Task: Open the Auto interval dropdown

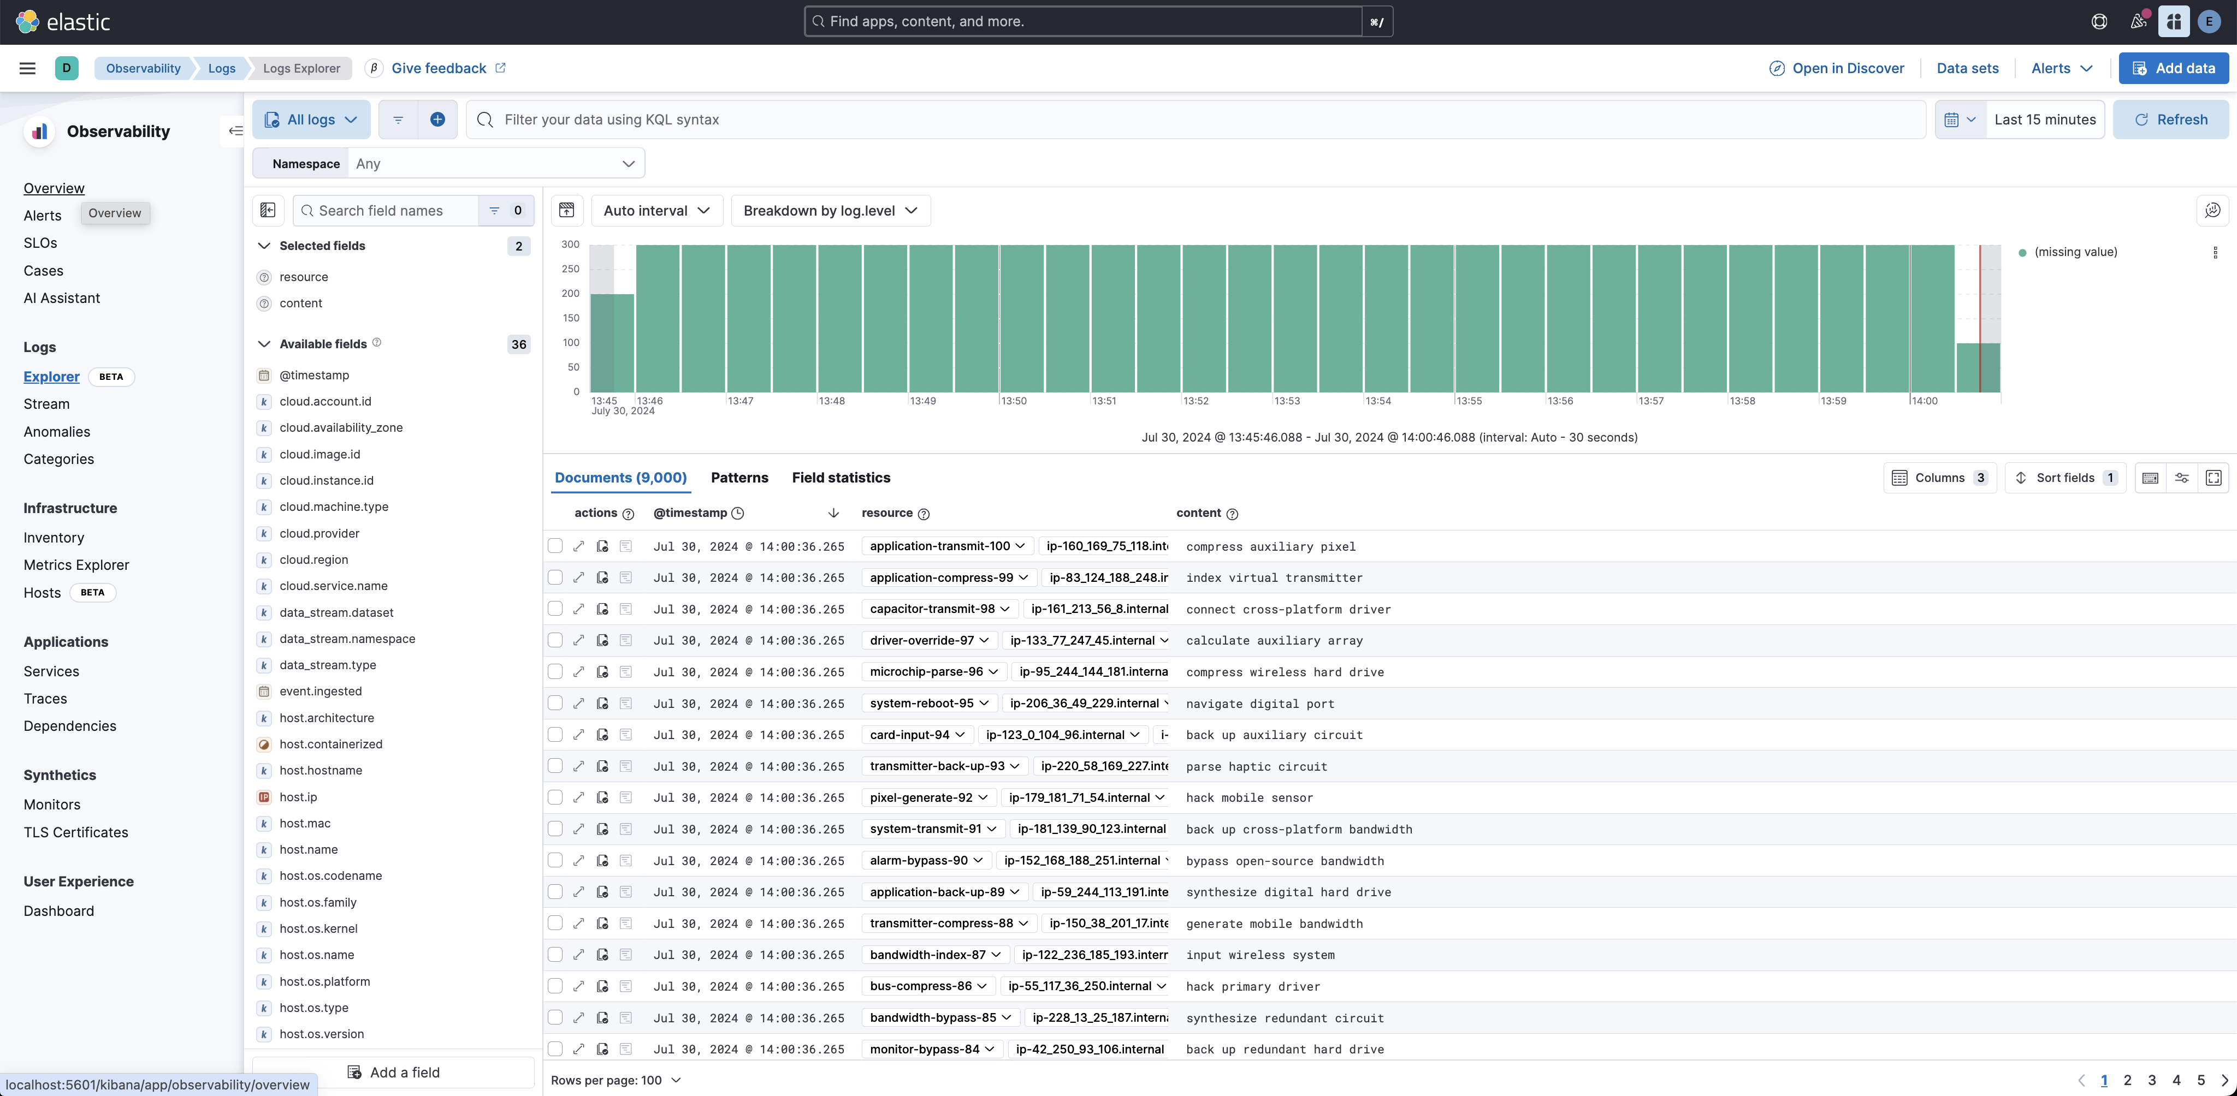Action: (658, 210)
